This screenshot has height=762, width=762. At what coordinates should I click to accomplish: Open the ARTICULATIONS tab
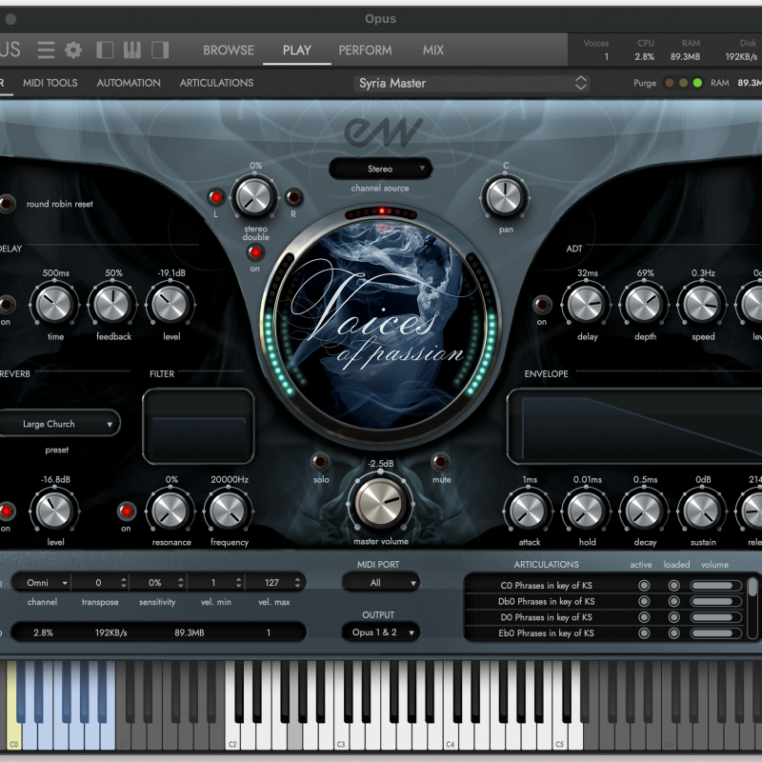pyautogui.click(x=216, y=83)
